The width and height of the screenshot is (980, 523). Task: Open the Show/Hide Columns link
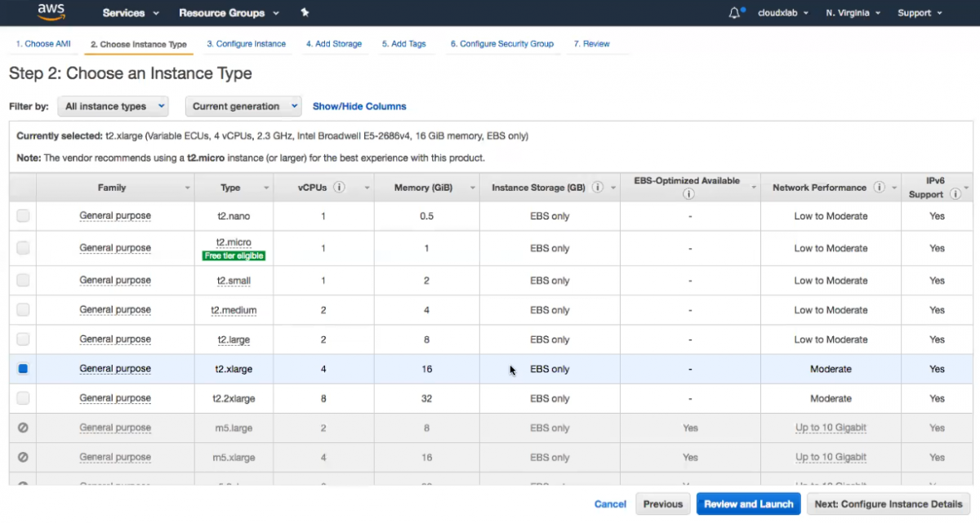click(359, 106)
